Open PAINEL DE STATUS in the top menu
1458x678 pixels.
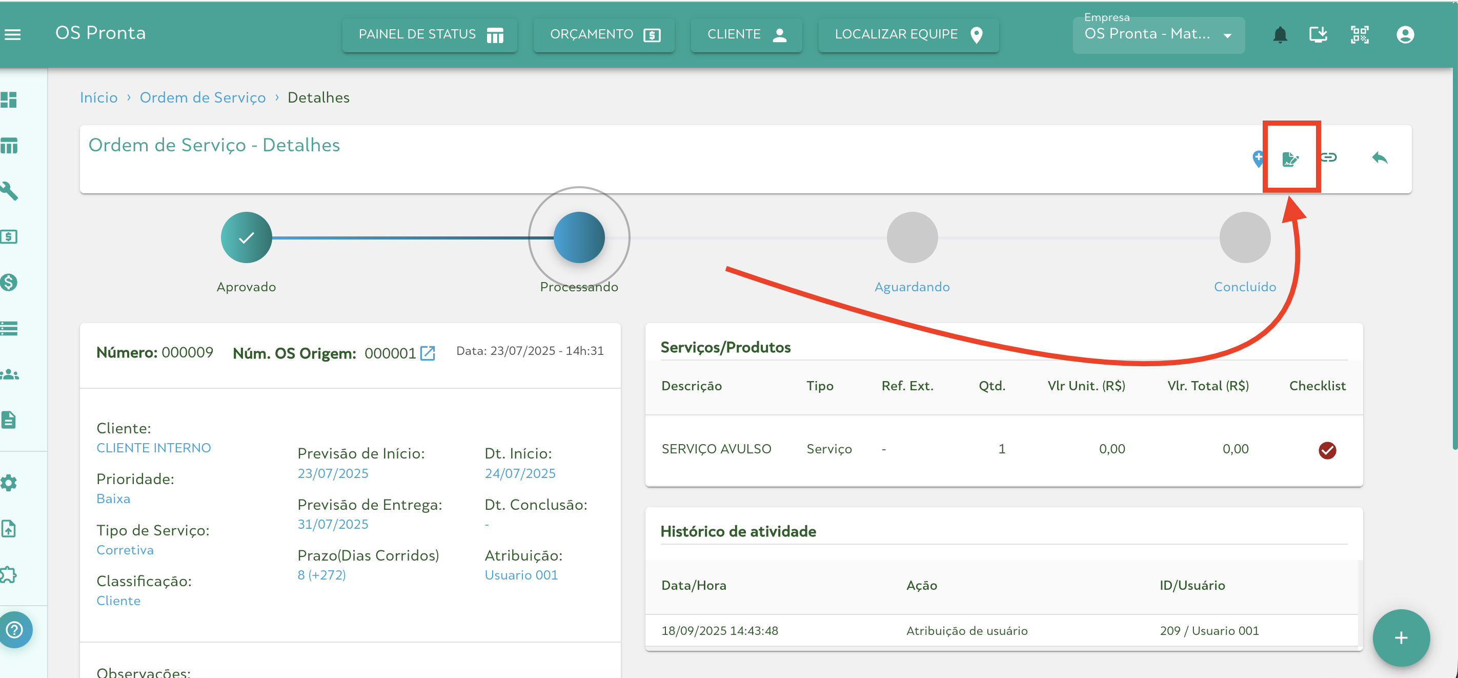[429, 34]
